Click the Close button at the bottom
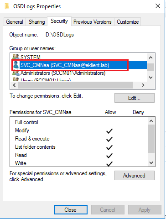This screenshot has width=166, height=219. pos(71,210)
